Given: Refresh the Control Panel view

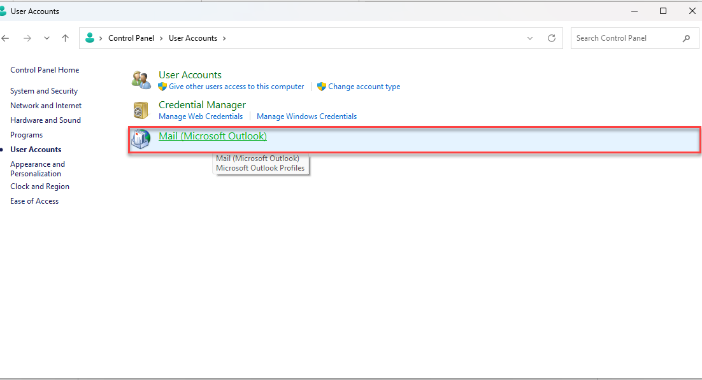Looking at the screenshot, I should point(552,38).
